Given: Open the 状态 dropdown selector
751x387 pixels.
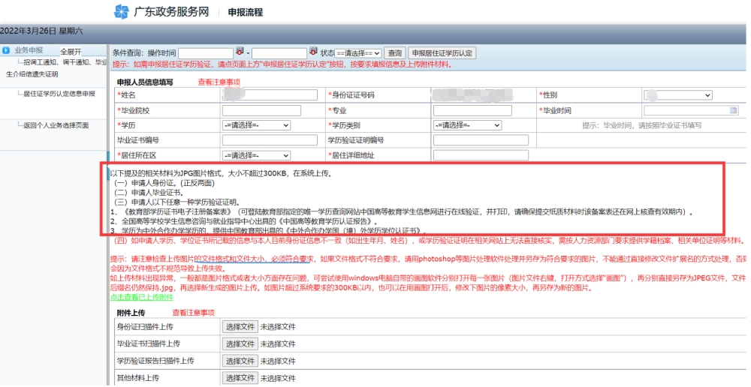Looking at the screenshot, I should coord(357,53).
